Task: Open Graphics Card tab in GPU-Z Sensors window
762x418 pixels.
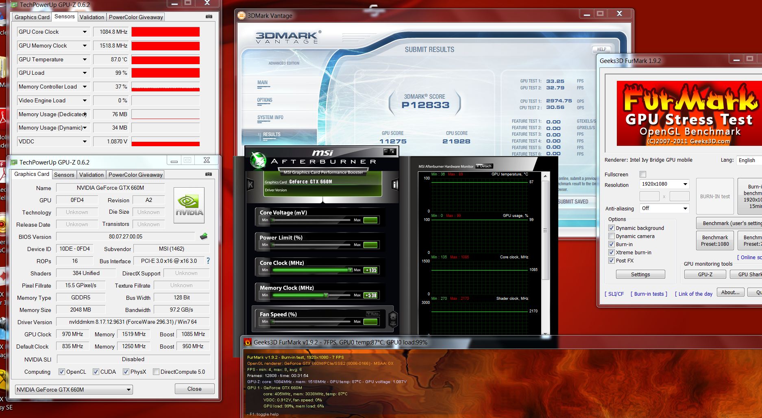Action: point(32,17)
